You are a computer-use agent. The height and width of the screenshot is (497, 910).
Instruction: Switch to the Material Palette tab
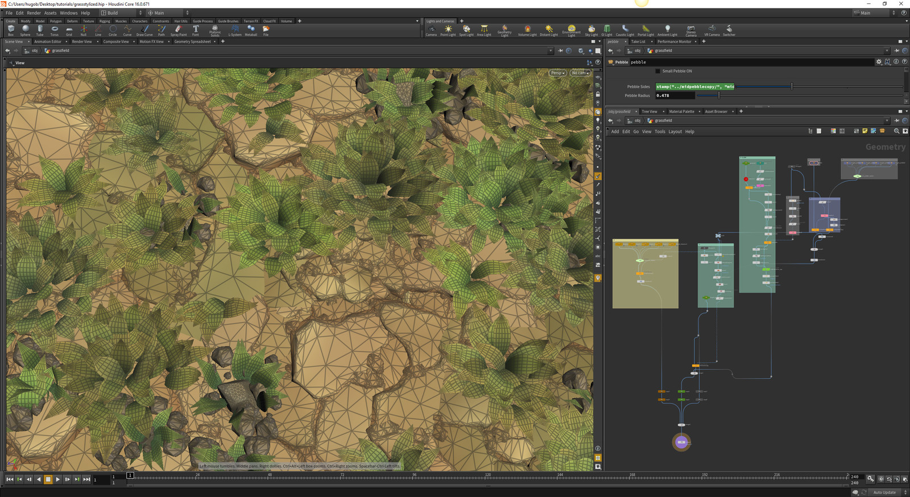click(x=681, y=111)
